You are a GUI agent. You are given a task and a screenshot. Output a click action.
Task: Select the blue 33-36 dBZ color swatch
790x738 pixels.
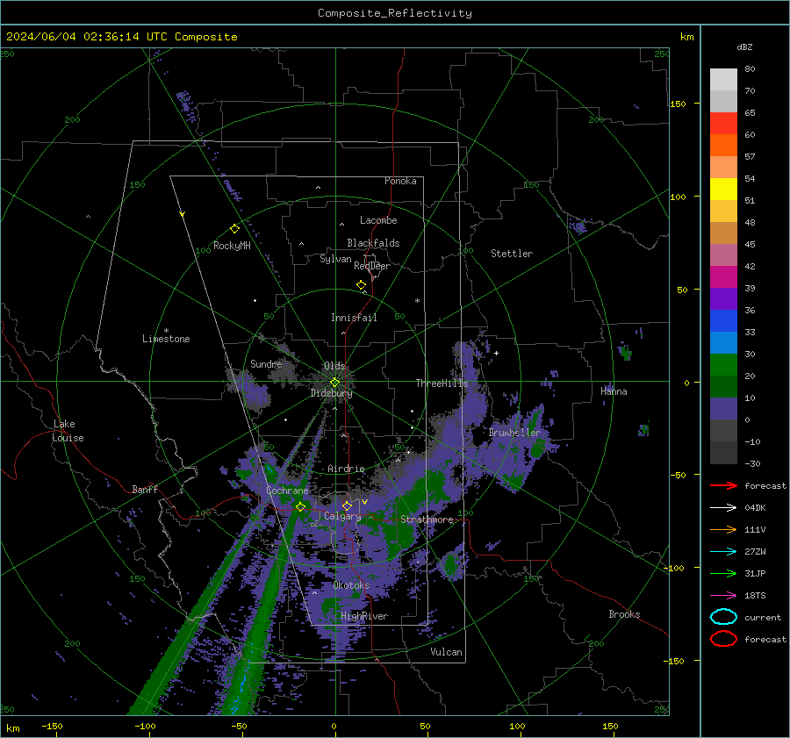pos(723,321)
